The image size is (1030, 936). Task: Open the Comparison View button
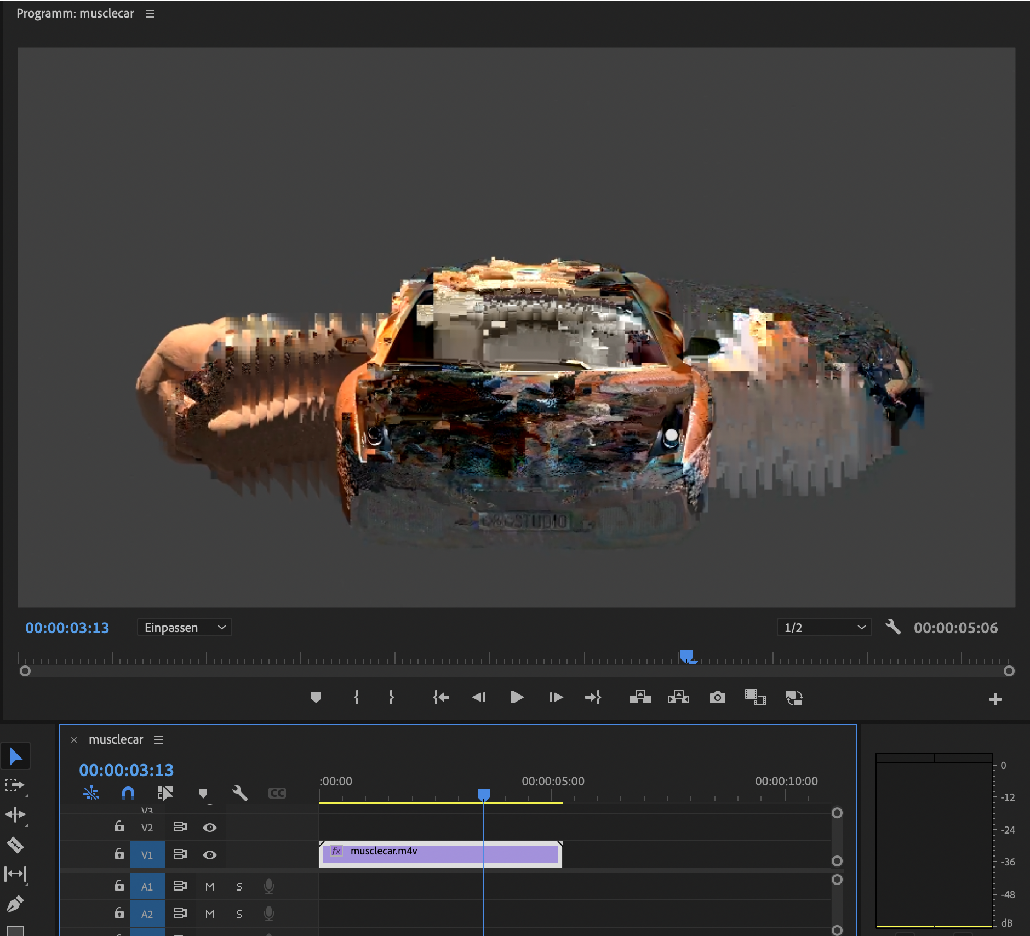click(x=755, y=697)
